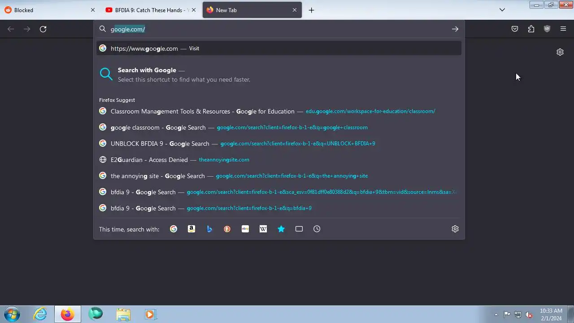Screen dimensions: 574x323
Task: Go back one page
Action: 11,29
